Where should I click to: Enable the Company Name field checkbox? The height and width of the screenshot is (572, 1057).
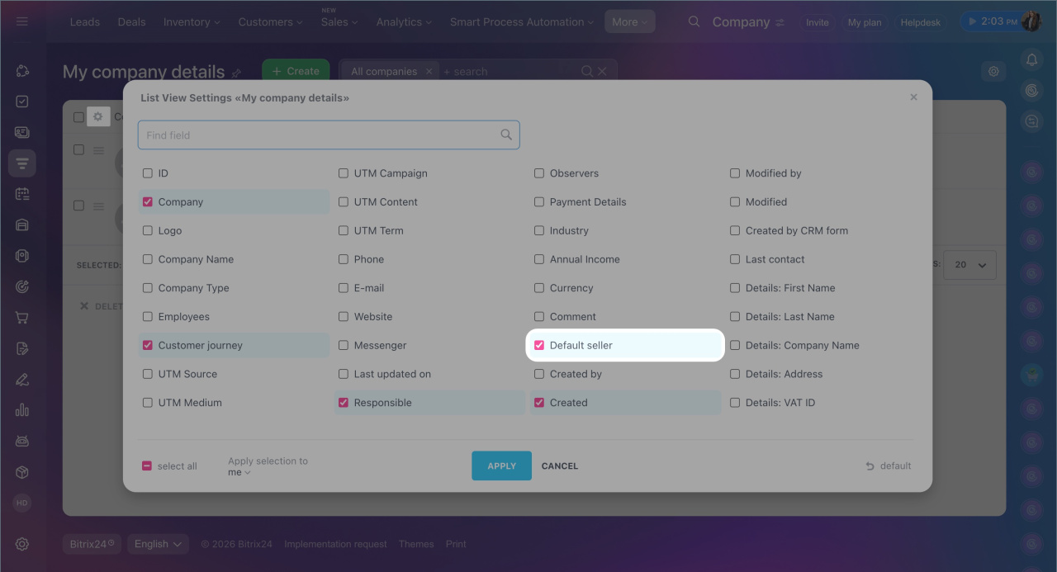pos(148,259)
